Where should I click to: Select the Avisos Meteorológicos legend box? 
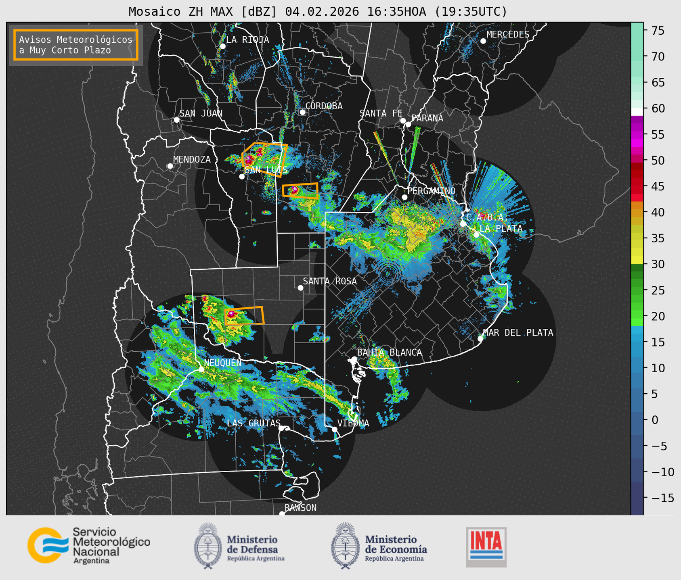point(76,45)
